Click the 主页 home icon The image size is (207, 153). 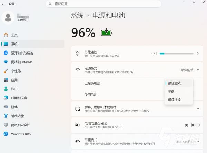pyautogui.click(x=6, y=35)
